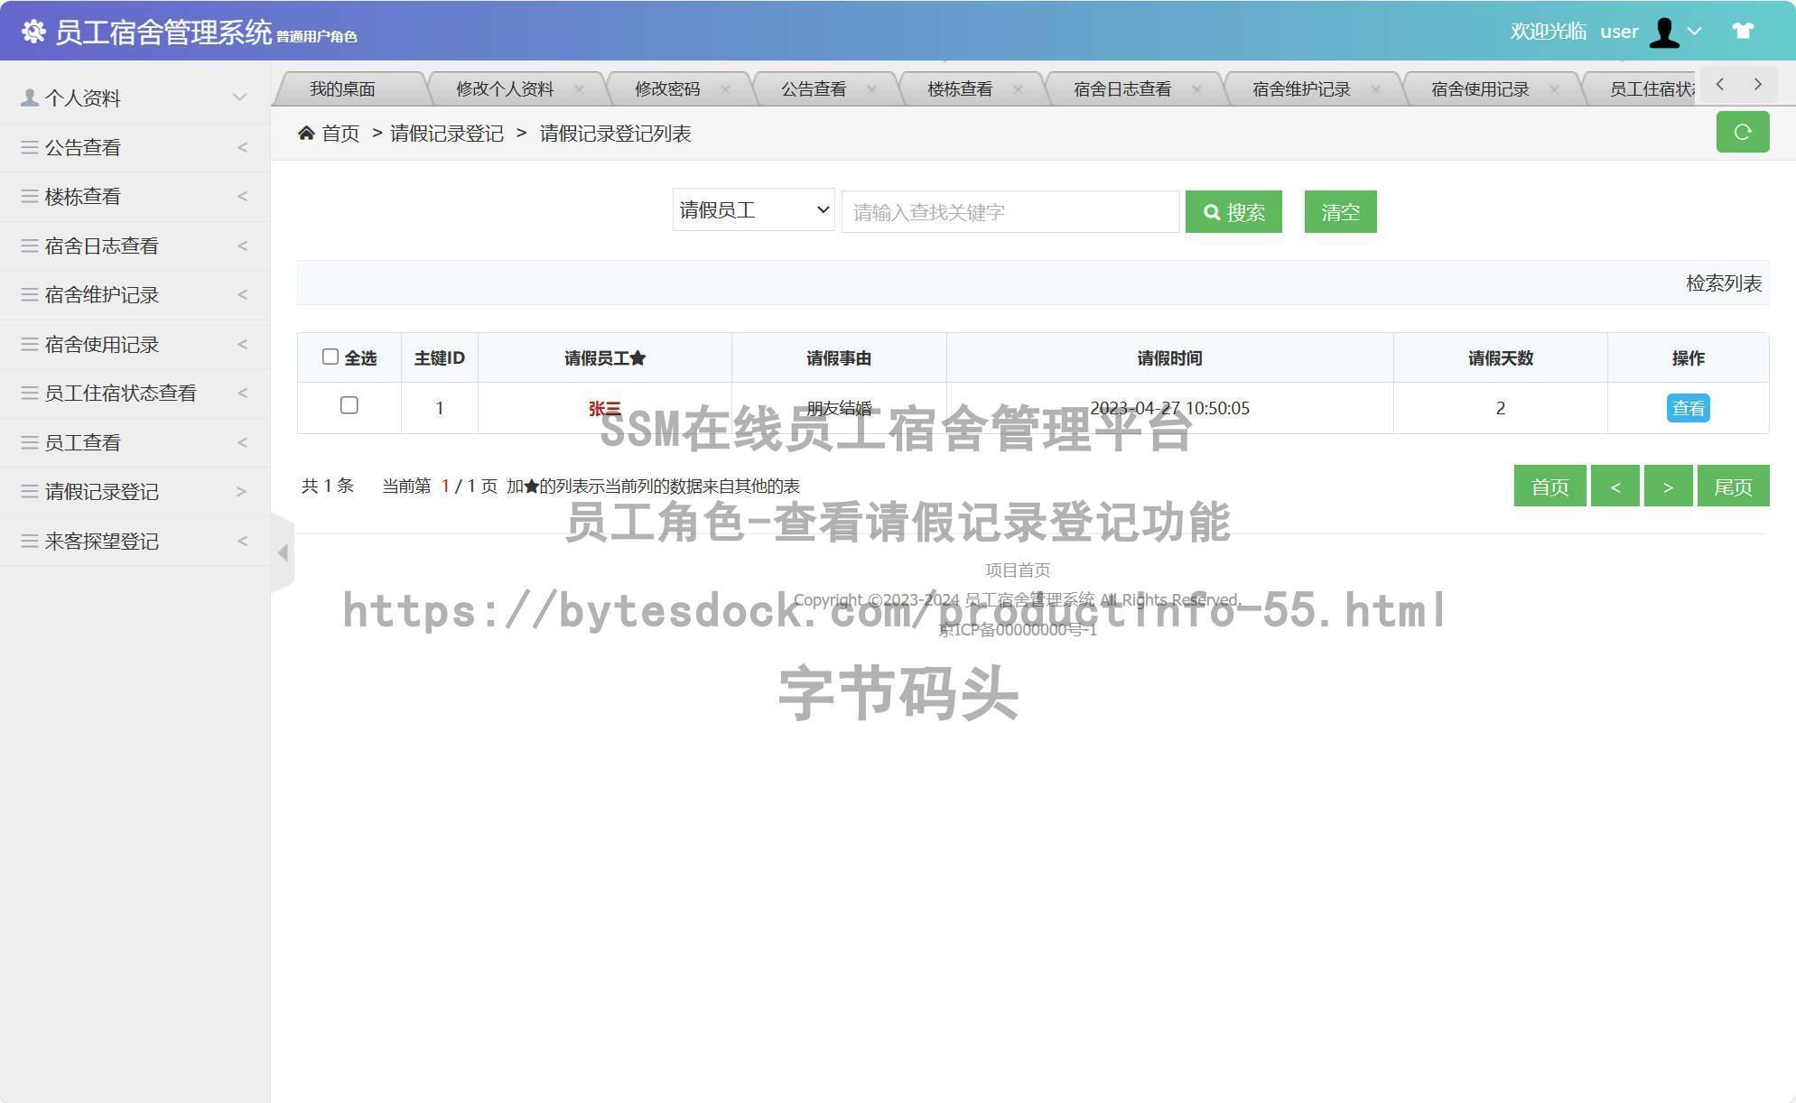Tick the 全选 select-all checkbox
Viewport: 1796px width, 1103px height.
[330, 357]
